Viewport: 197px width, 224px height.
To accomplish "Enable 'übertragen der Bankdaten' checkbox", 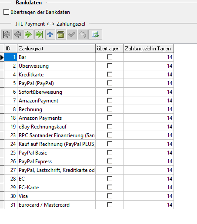I will (x=6, y=12).
